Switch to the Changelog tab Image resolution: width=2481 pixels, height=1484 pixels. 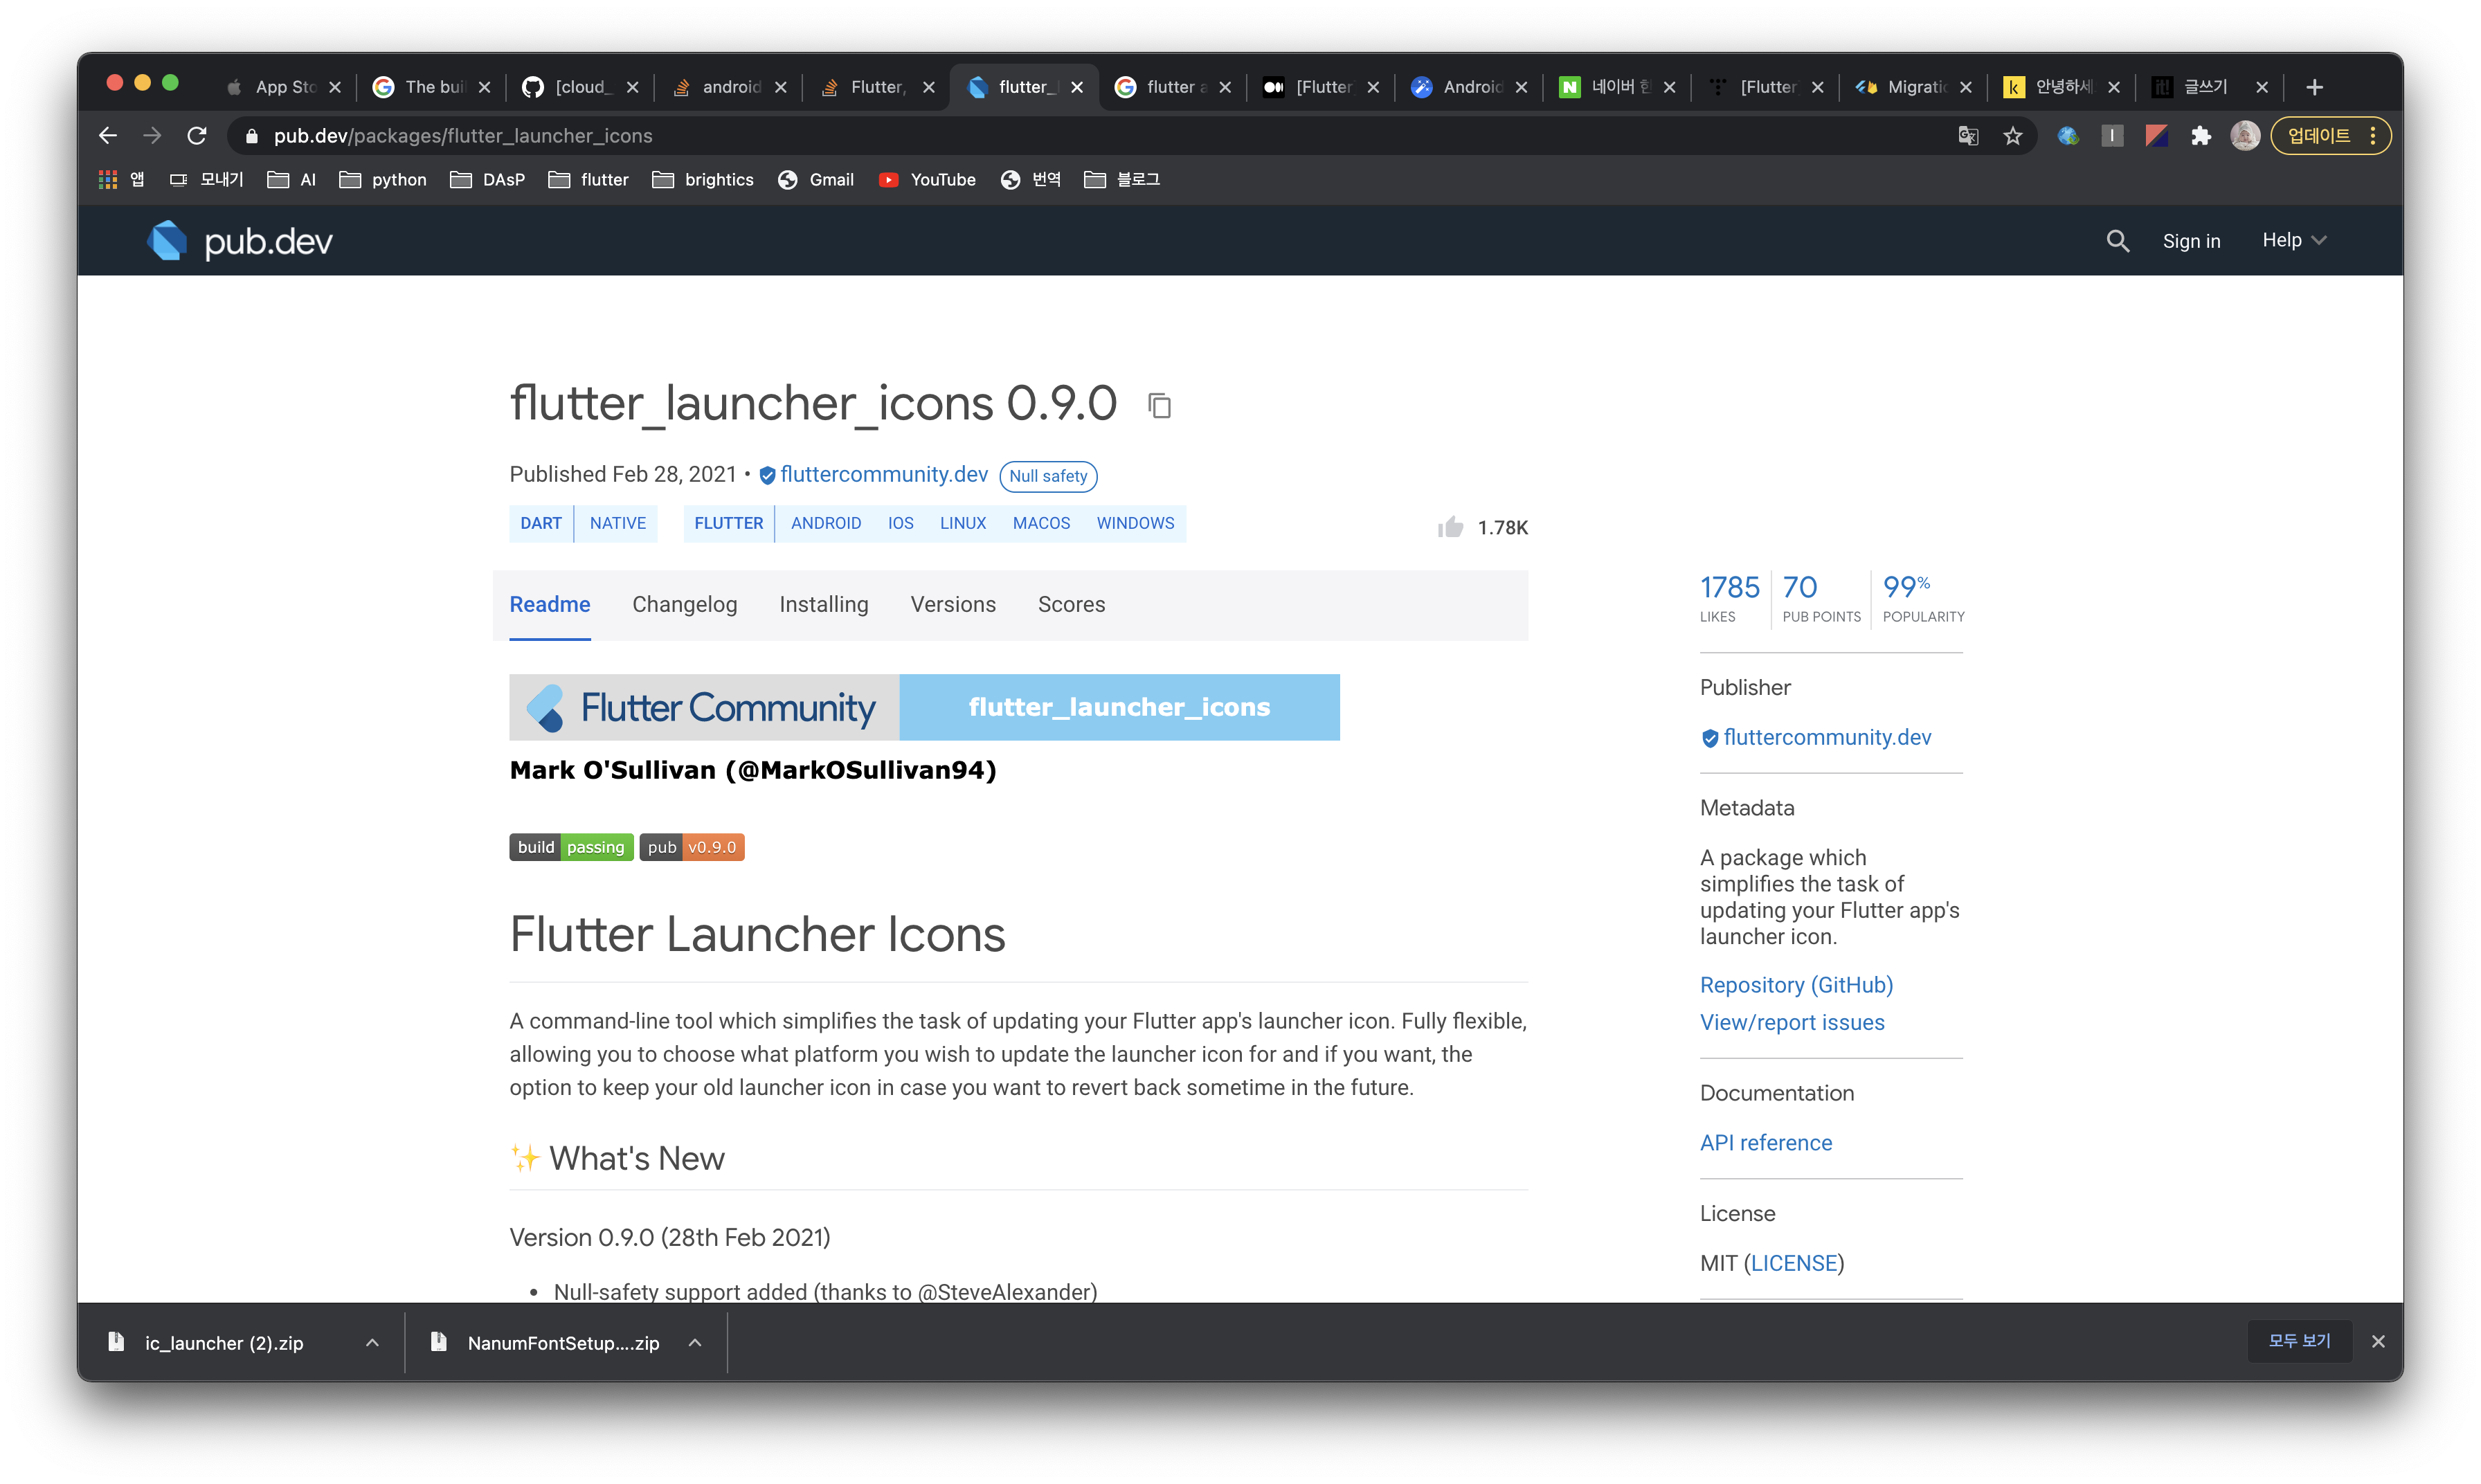point(684,604)
